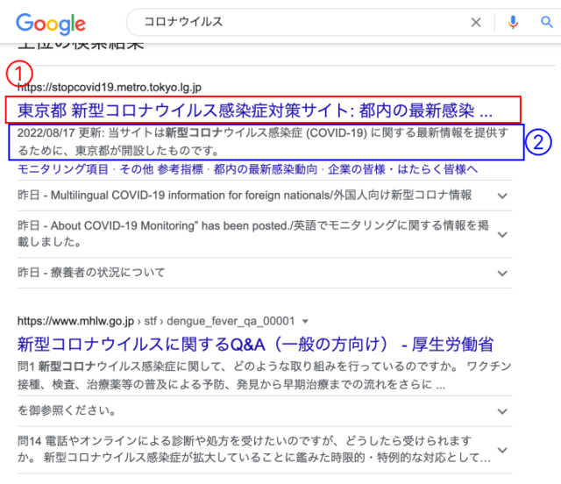
Task: Open the その他 参考指標 sitelink
Action: [x=161, y=169]
